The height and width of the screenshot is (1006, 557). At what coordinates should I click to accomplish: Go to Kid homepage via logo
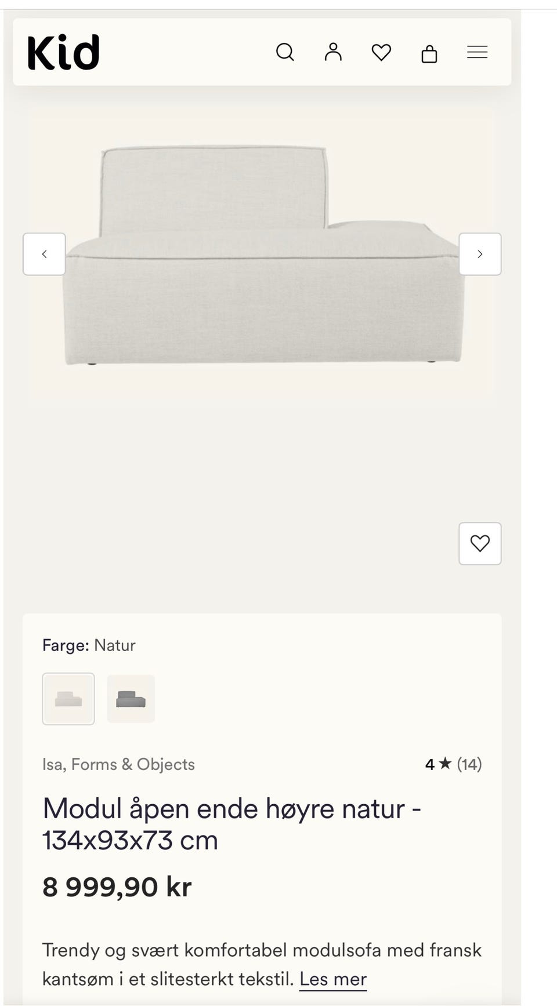tap(63, 52)
